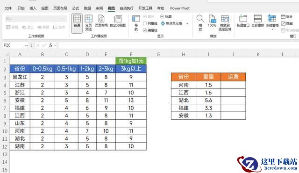This screenshot has width=299, height=173.
Task: Select column F header
Action: point(131,54)
